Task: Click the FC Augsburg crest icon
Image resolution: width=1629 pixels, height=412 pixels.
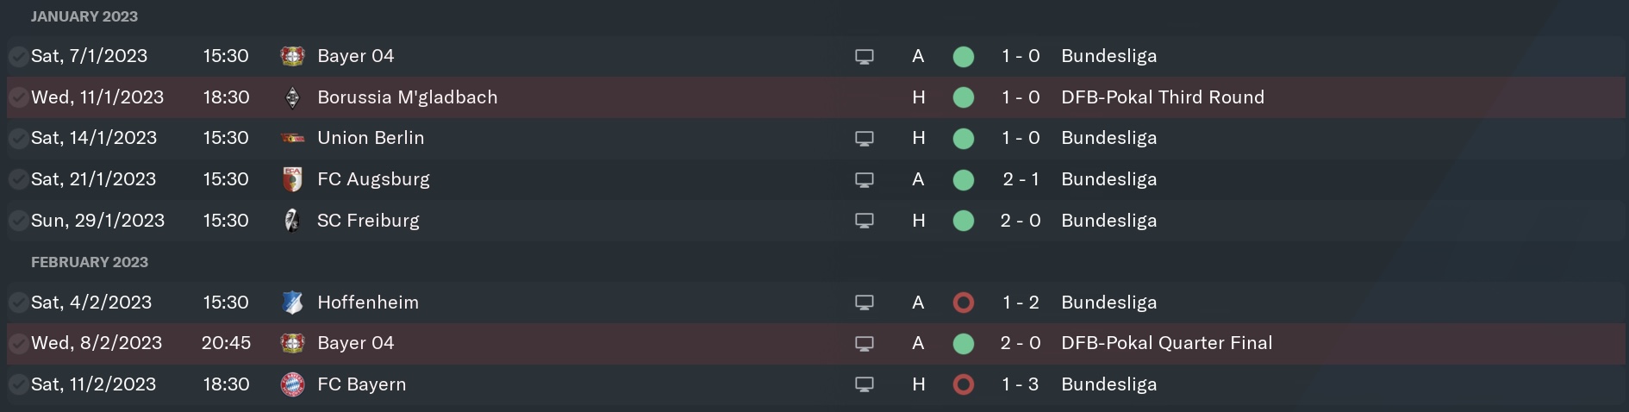Action: 292,179
